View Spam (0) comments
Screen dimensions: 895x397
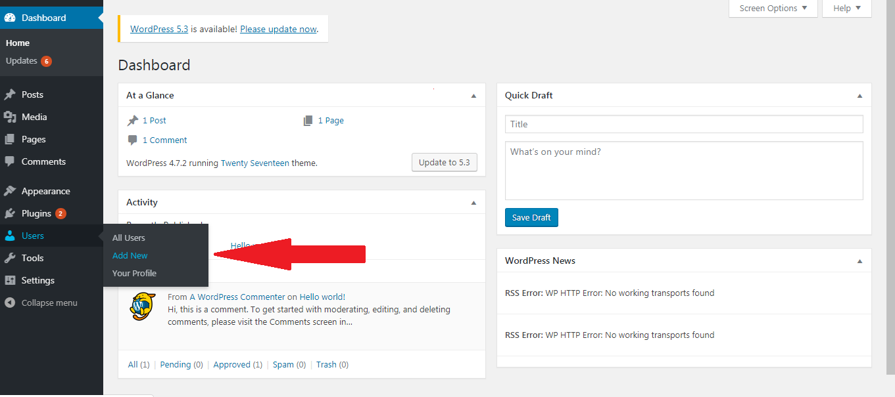(289, 364)
